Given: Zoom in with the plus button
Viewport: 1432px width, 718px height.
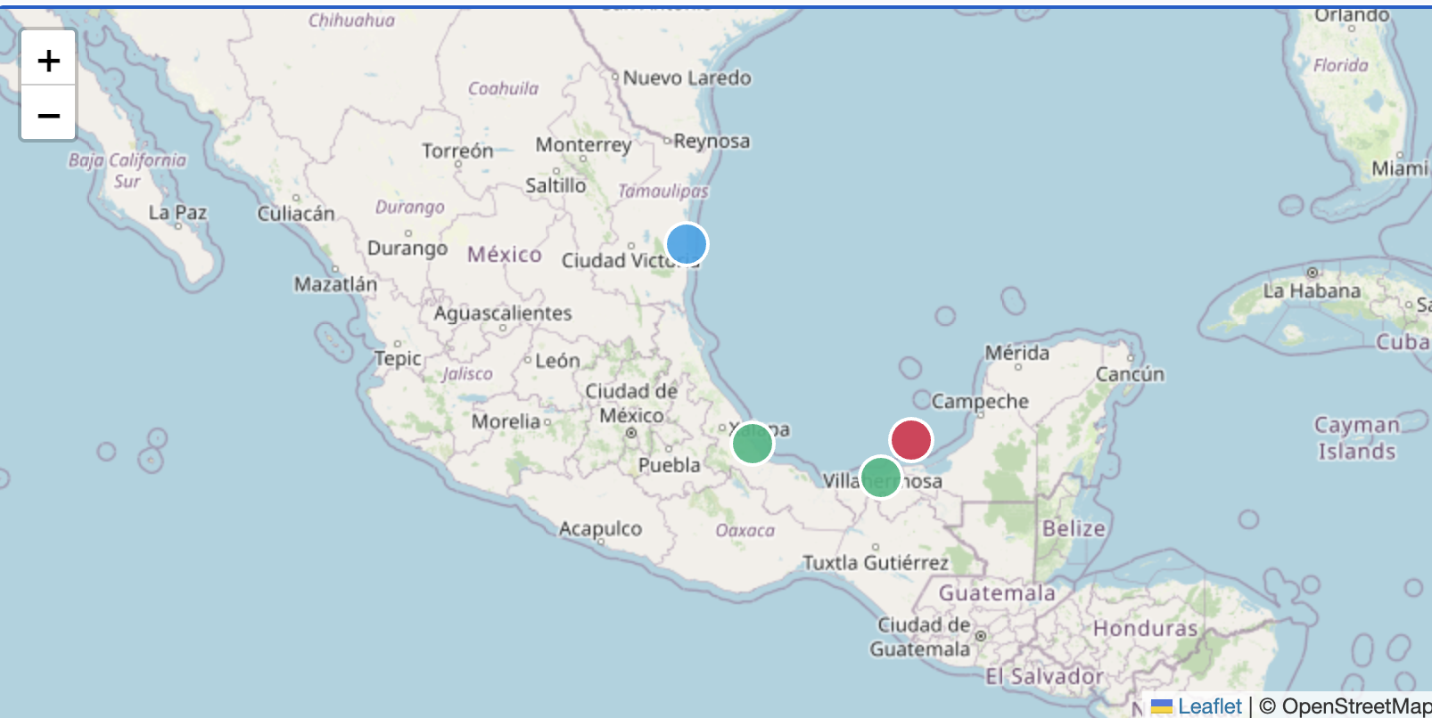Looking at the screenshot, I should [x=48, y=60].
